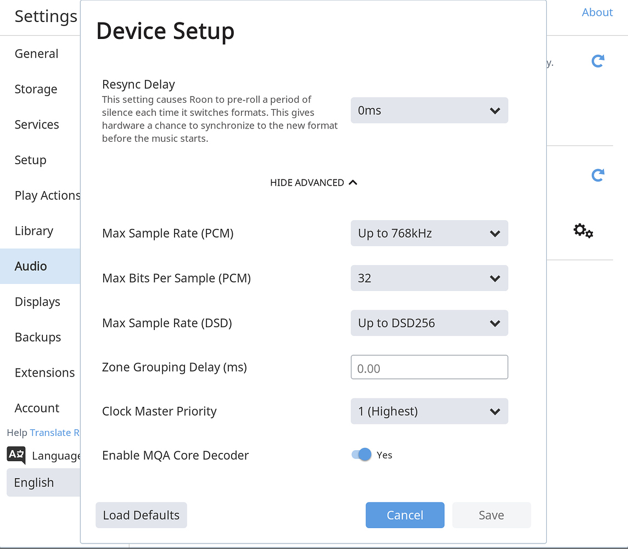Screen dimensions: 628x549
Task: Open the English language selector
Action: 43,483
